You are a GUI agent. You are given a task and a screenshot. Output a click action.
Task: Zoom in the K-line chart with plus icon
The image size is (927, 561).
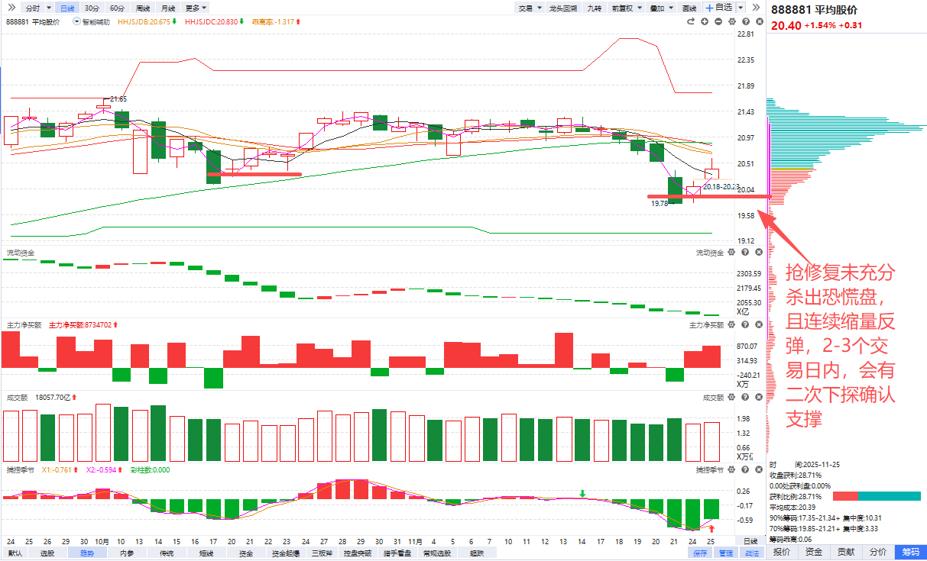pos(705,21)
